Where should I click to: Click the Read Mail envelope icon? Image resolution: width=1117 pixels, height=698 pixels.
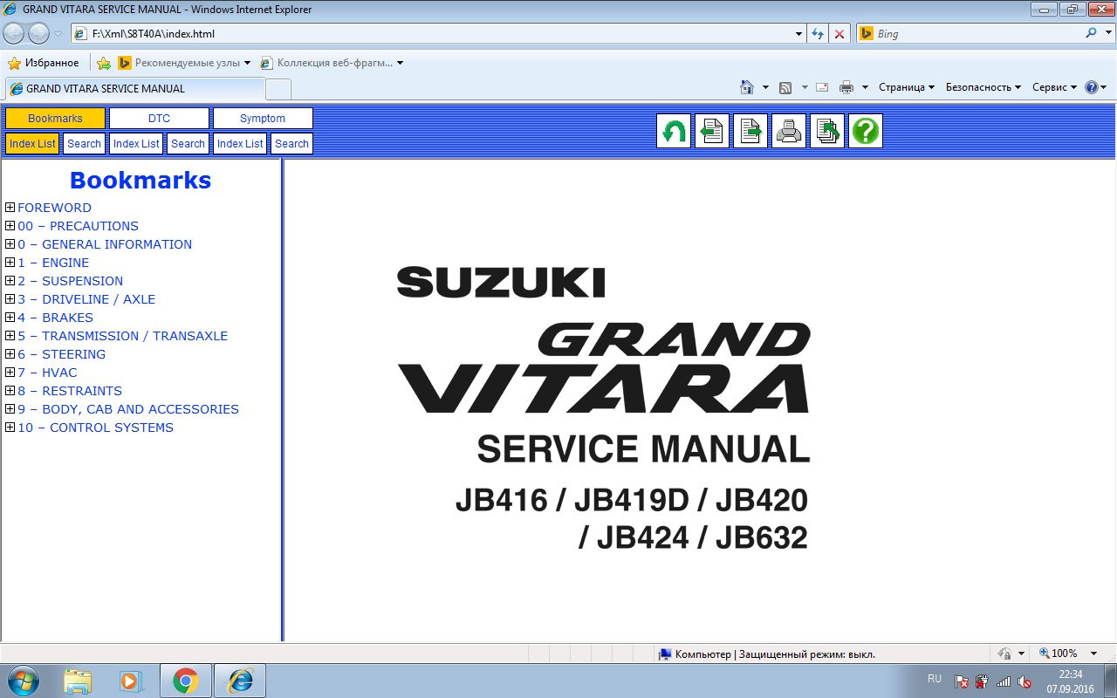click(x=822, y=87)
